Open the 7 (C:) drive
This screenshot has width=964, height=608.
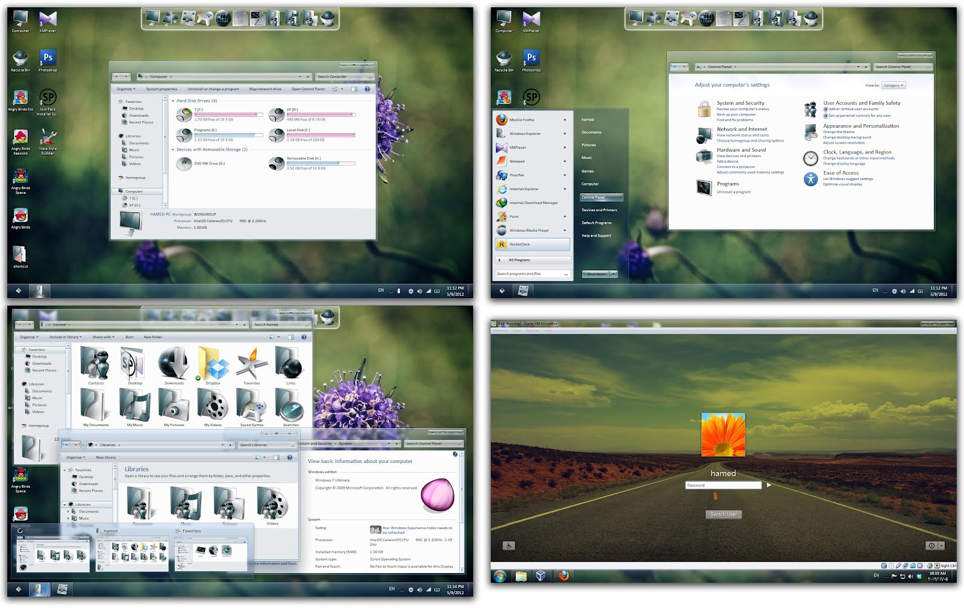pyautogui.click(x=184, y=113)
